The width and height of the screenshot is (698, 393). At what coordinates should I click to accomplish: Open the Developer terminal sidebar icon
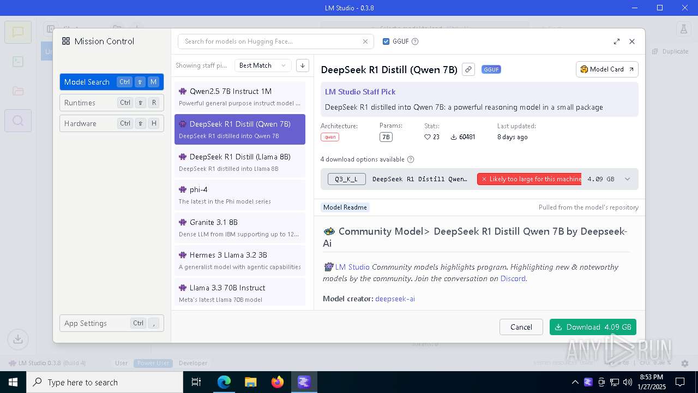coord(18,62)
